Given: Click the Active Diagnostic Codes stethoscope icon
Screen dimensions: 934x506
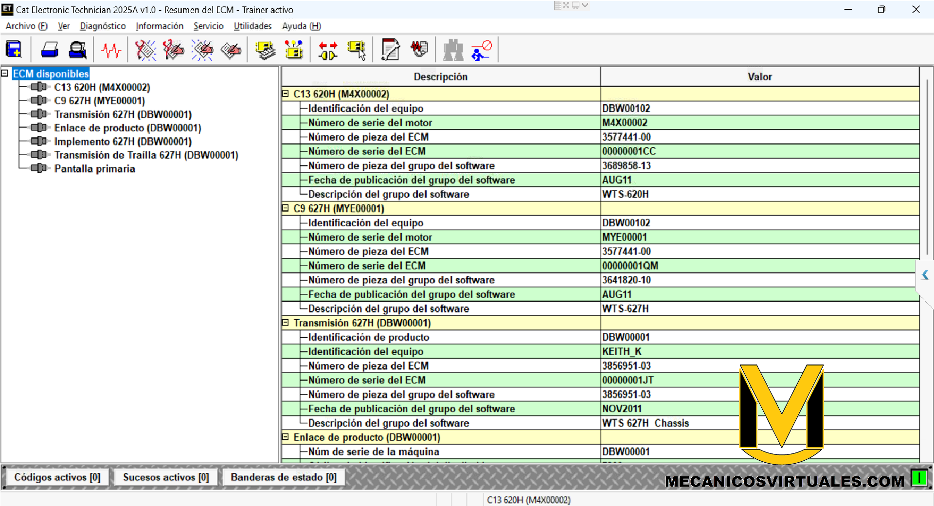Looking at the screenshot, I should click(145, 50).
